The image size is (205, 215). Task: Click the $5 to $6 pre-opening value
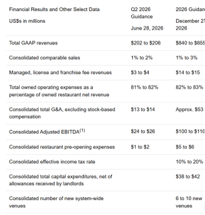(185, 147)
